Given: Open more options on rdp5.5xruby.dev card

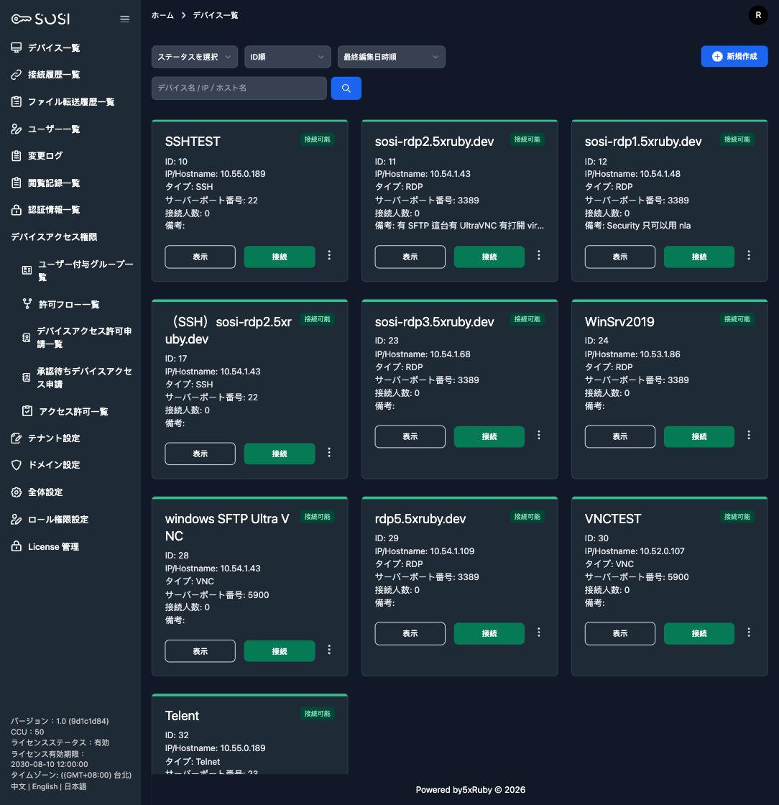Looking at the screenshot, I should click(539, 632).
